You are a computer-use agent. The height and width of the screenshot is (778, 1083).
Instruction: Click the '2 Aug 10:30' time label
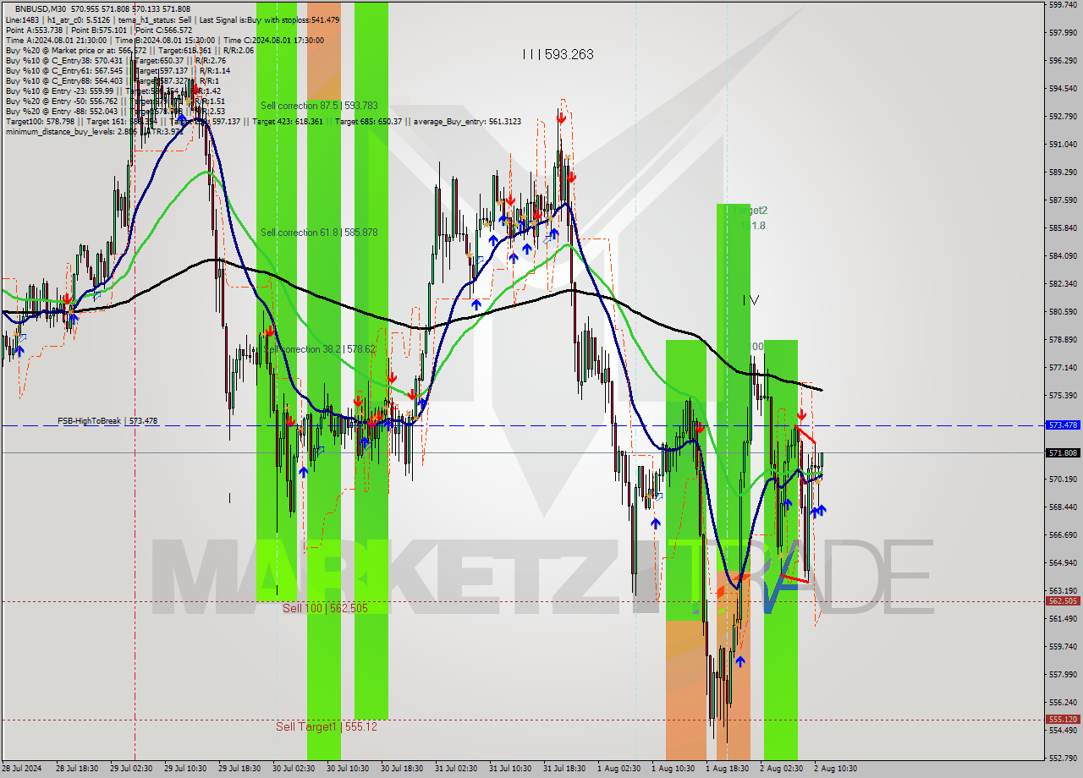835,769
